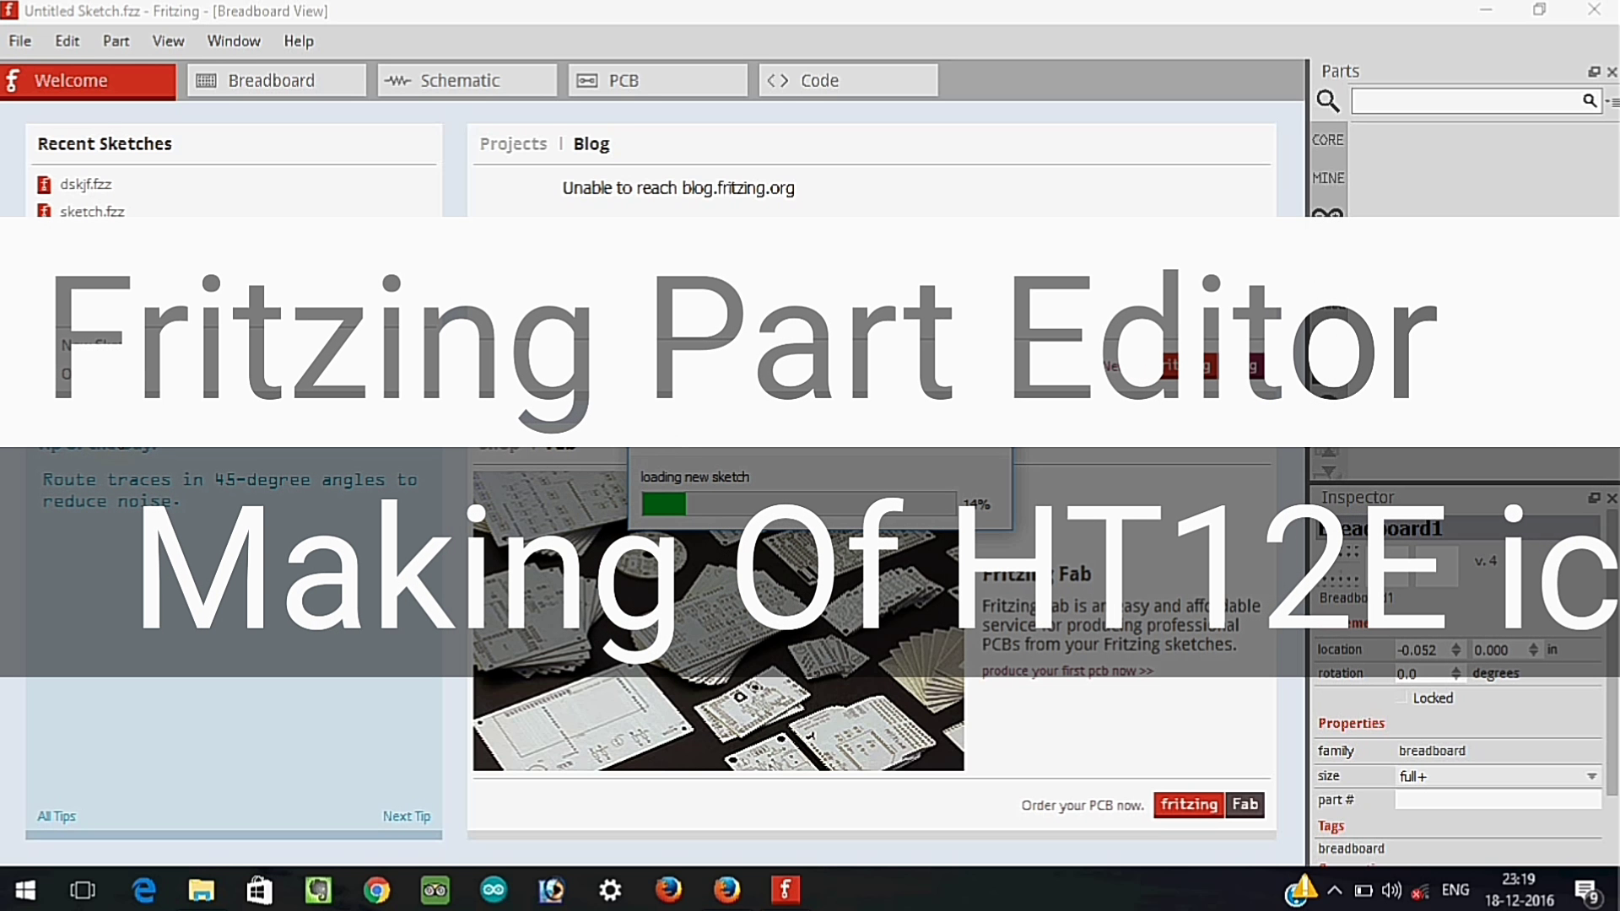Viewport: 1620px width, 911px height.
Task: Launch Microsoft Edge from the taskbar
Action: click(143, 890)
